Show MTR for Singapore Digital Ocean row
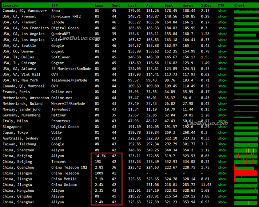259x207 pixels. click(x=222, y=127)
